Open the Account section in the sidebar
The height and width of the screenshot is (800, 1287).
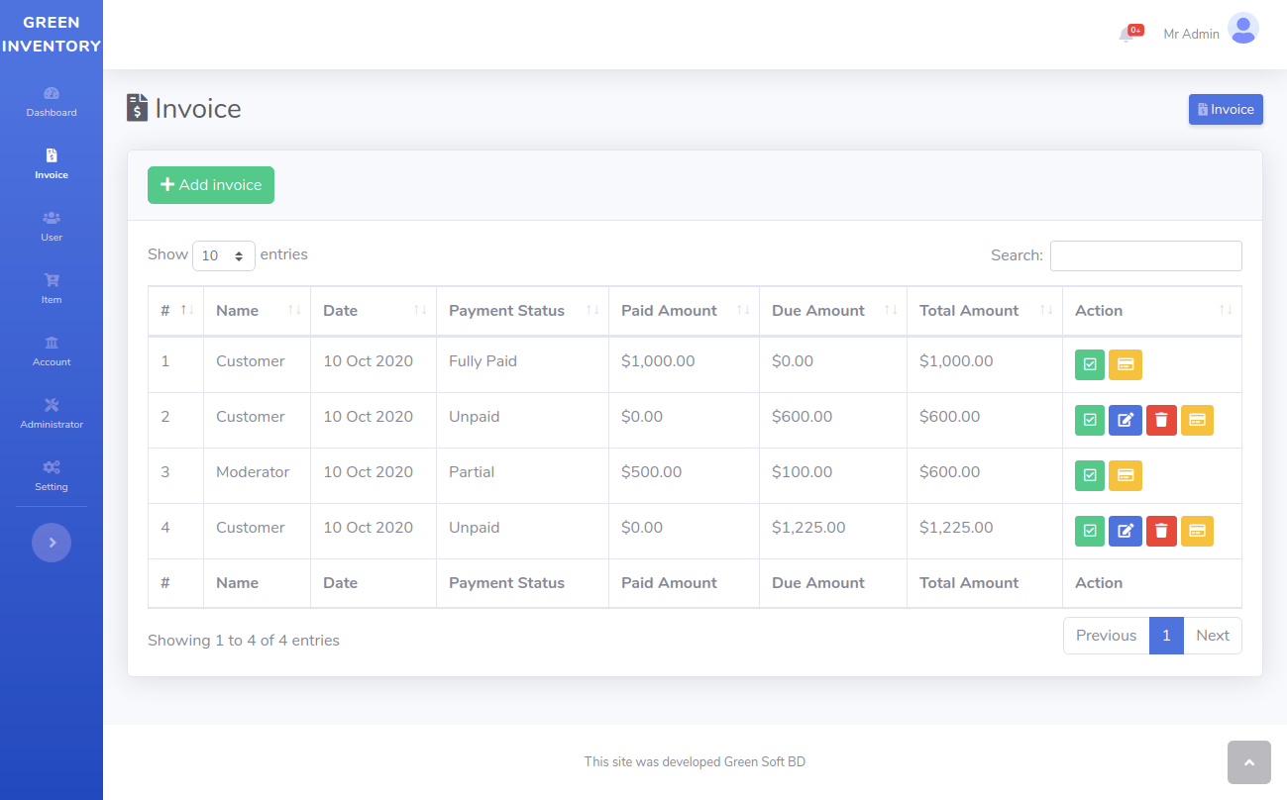[x=51, y=352]
